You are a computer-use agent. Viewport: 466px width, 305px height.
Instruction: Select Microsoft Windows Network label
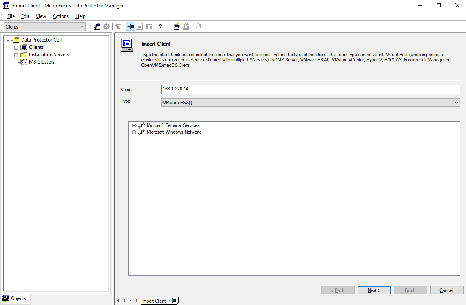click(x=174, y=132)
